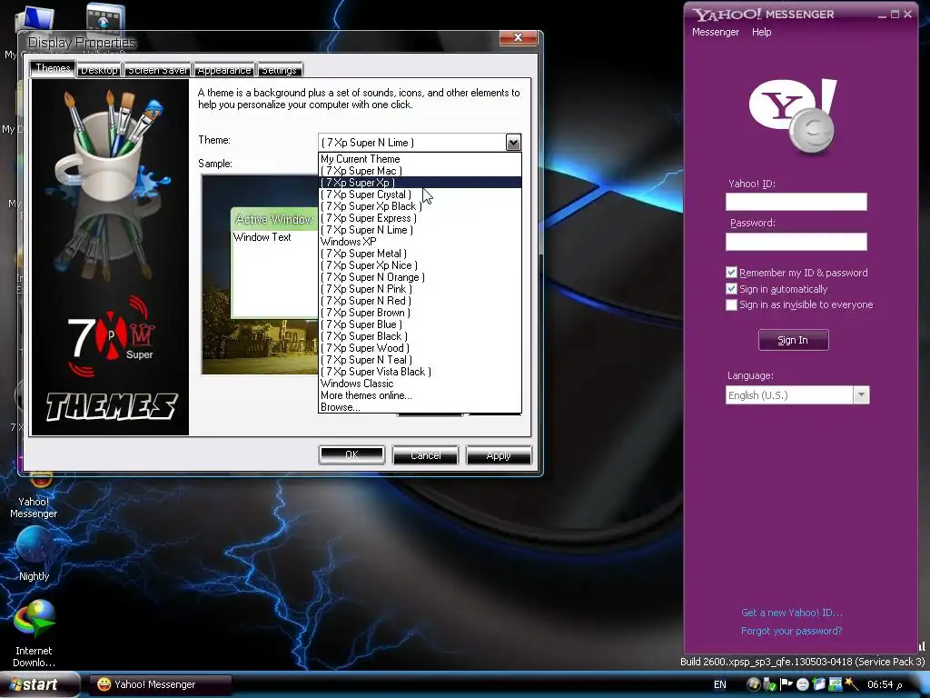This screenshot has width=930, height=698.
Task: Select ( 7 Xp Super Black ) theme
Action: click(x=420, y=336)
